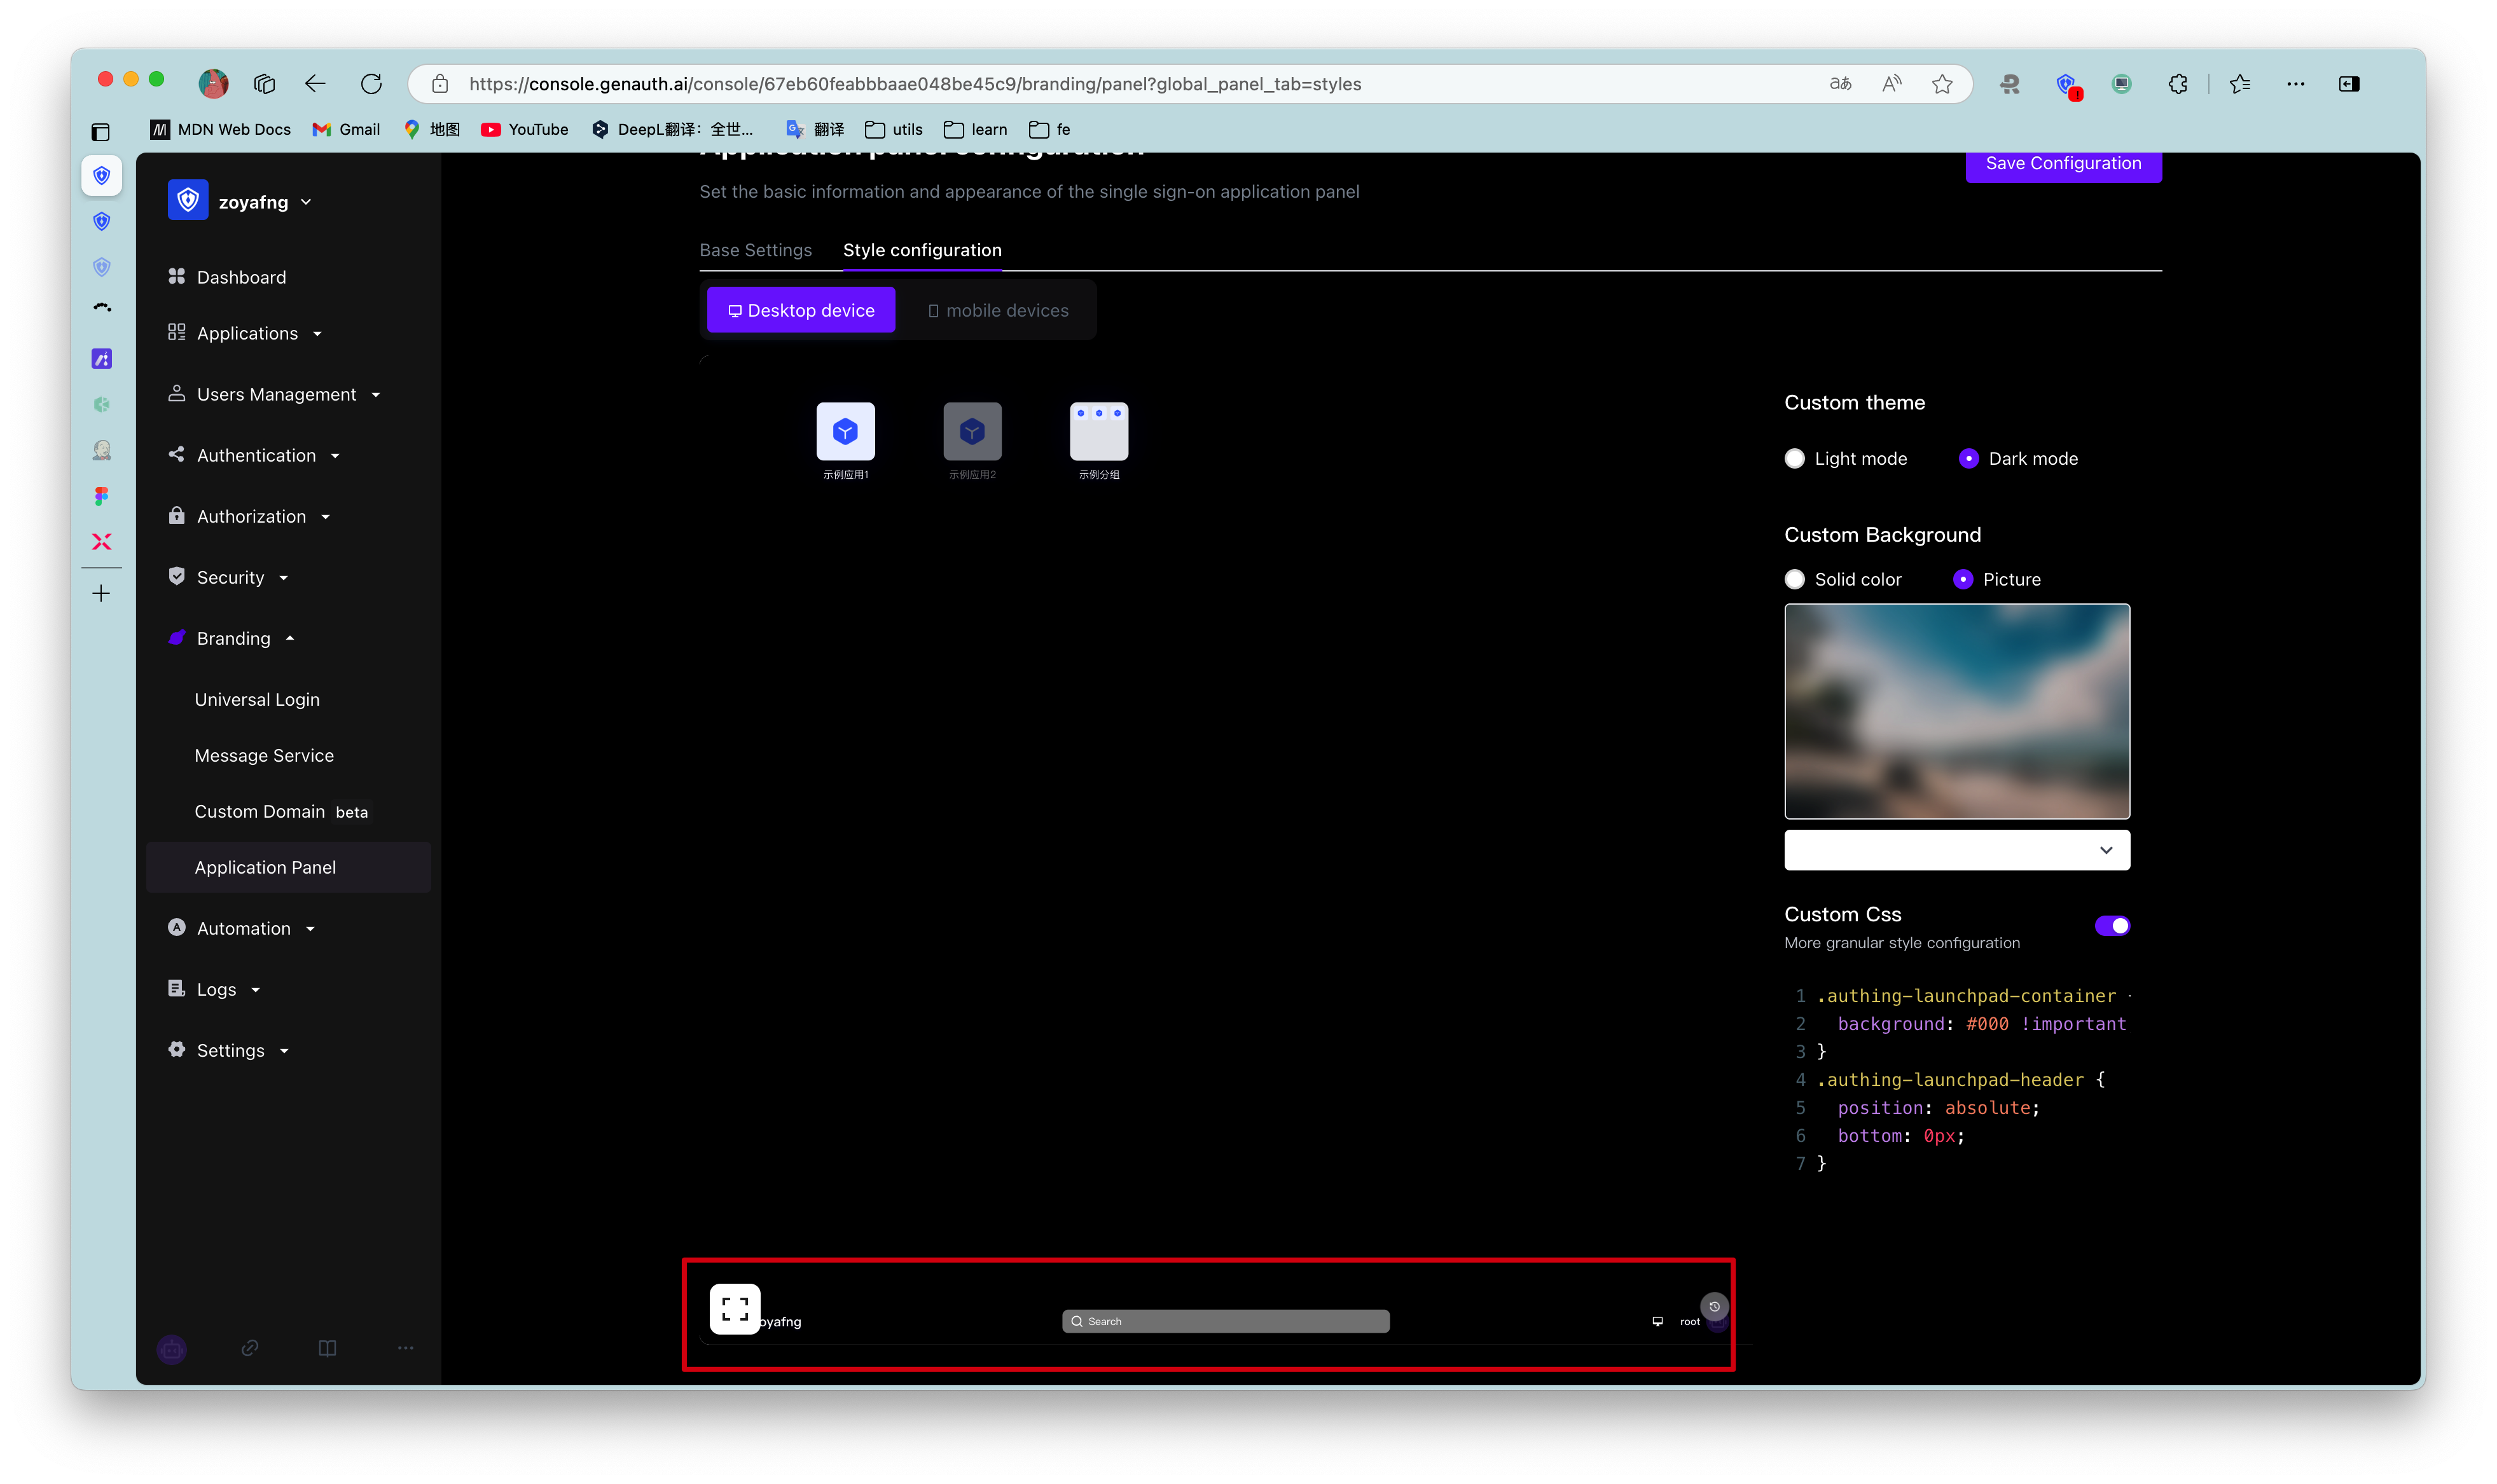Switch preview to mobile devices

point(998,310)
